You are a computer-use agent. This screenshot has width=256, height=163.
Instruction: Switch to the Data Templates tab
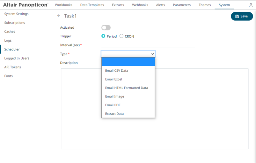tap(92, 5)
